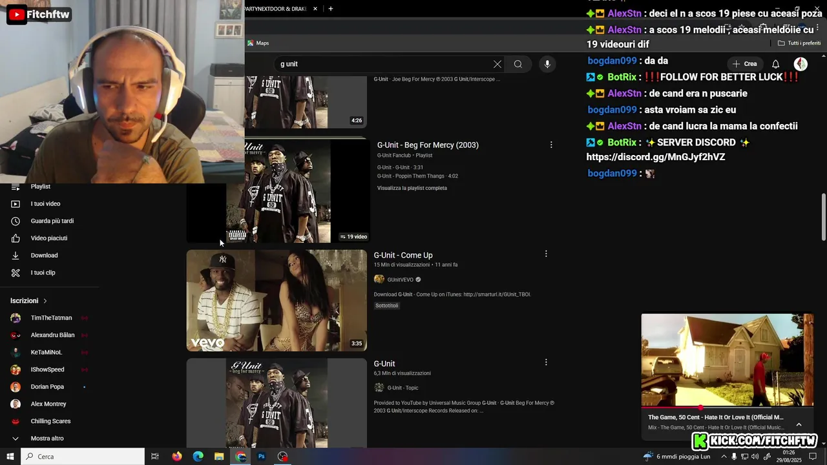Viewport: 827px width, 465px height.
Task: Click the GUnitVEVO channel name
Action: pyautogui.click(x=401, y=280)
